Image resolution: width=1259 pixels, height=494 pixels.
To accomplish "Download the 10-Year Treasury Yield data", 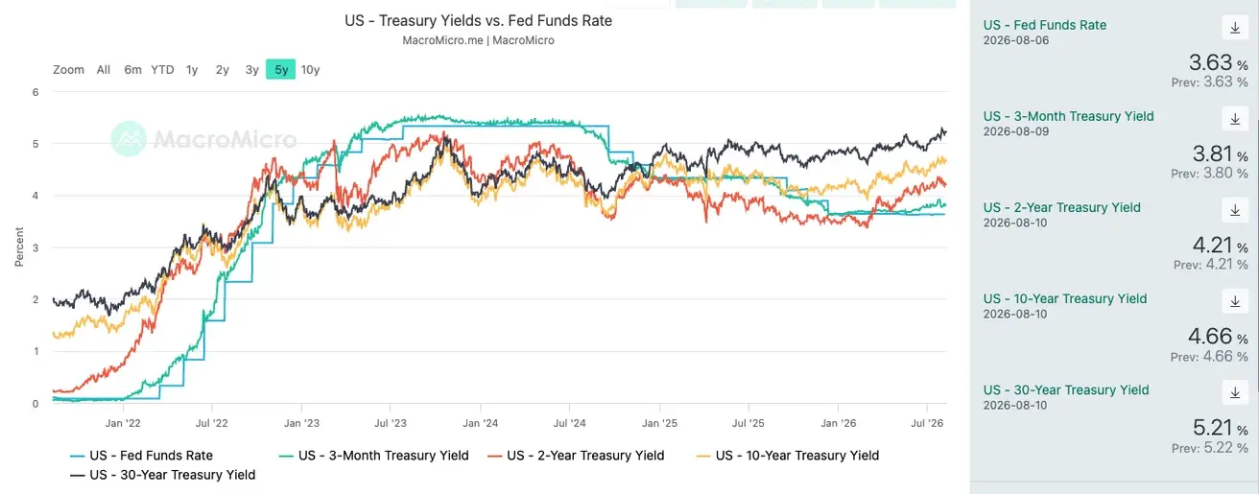I will click(x=1235, y=299).
